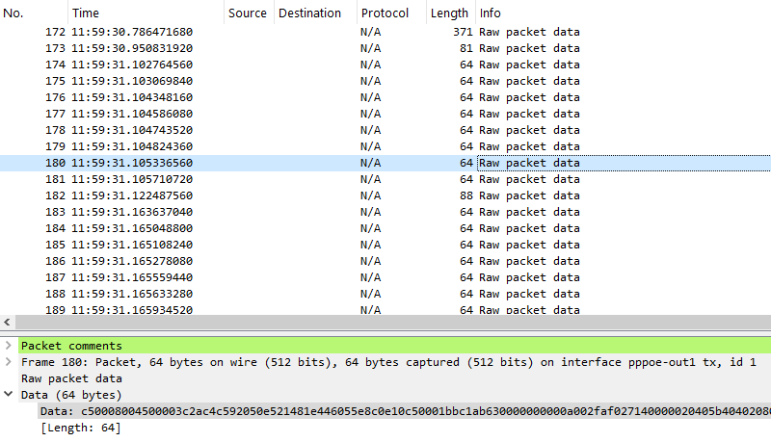Select packet number 175

click(385, 81)
